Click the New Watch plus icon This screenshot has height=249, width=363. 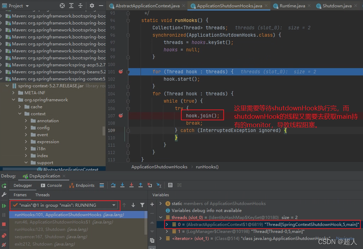pos(152,204)
